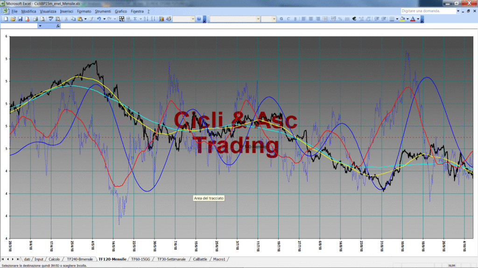Open the Inserisci menu
478x268 pixels.
click(66, 11)
